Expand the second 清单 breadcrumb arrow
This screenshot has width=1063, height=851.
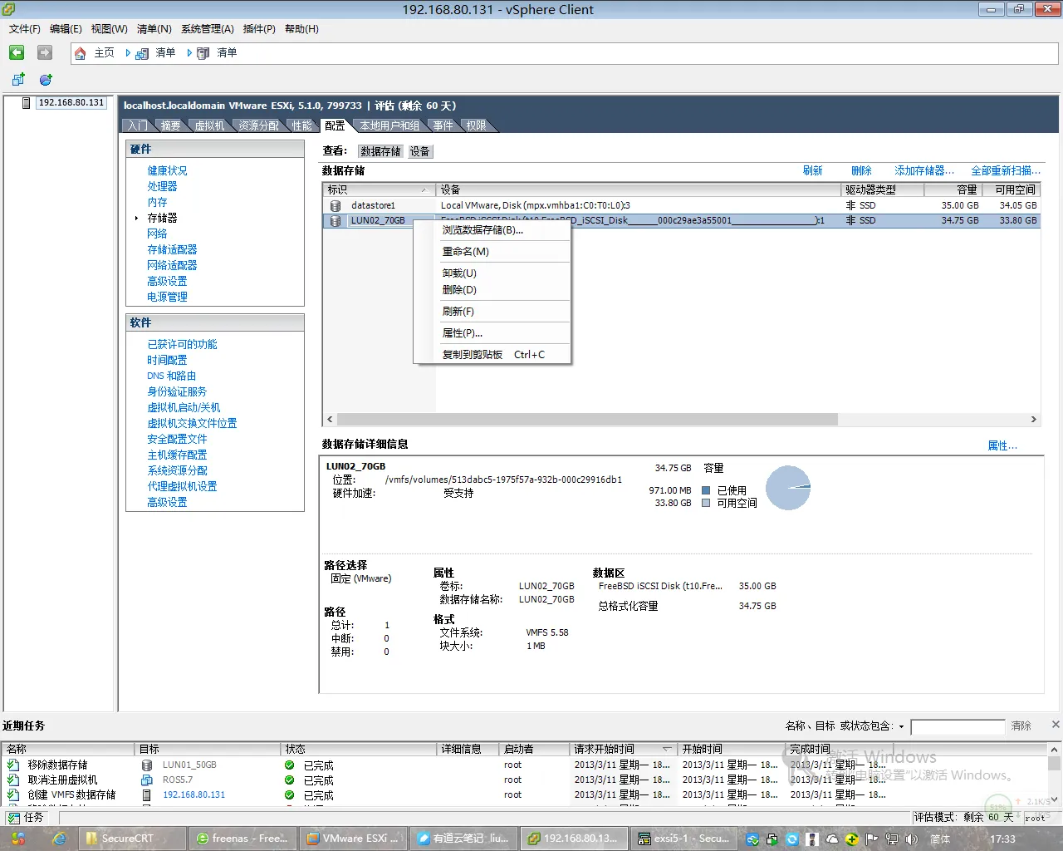click(189, 52)
